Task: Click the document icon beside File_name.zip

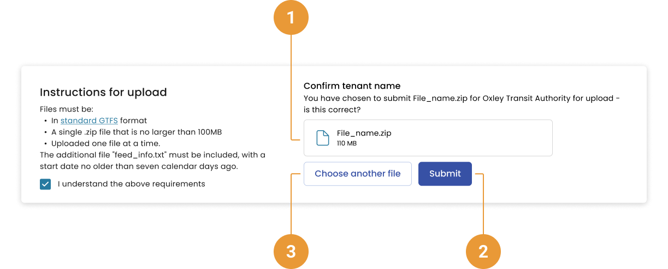Action: point(323,138)
